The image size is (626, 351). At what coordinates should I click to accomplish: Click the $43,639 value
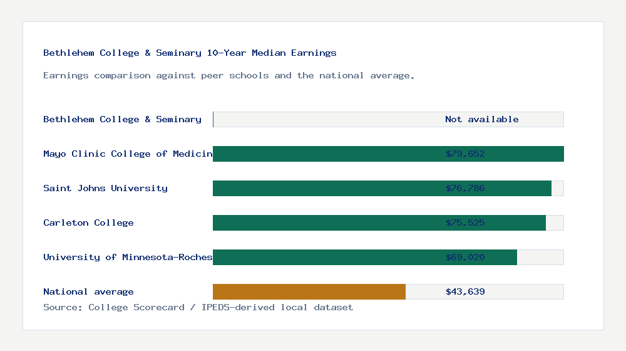tap(465, 292)
